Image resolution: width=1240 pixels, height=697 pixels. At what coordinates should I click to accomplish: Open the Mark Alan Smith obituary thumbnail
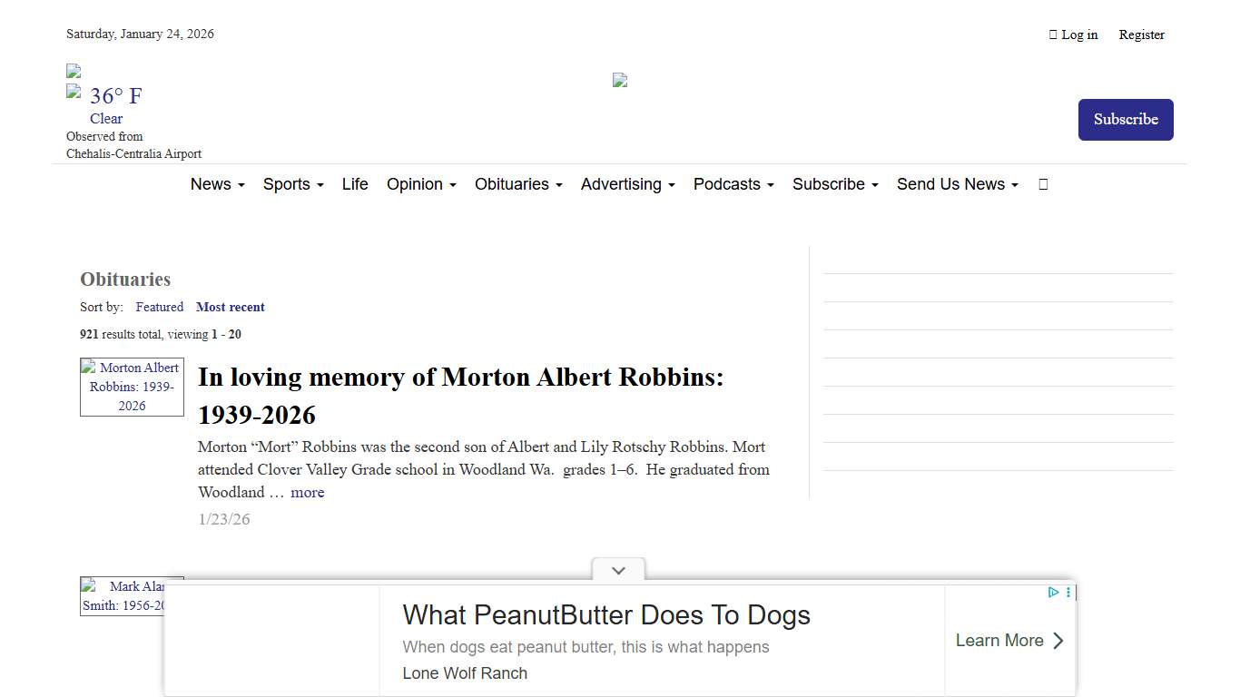coord(132,596)
